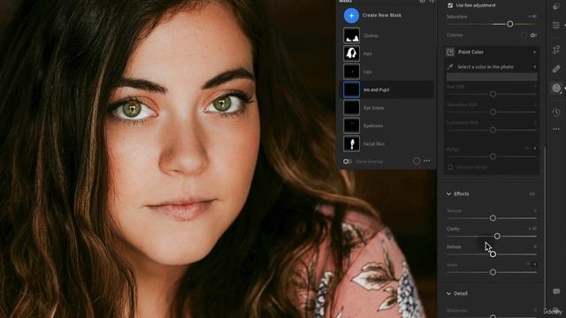The height and width of the screenshot is (318, 566).
Task: Select the Eyebrows mask thumbnail
Action: pyautogui.click(x=351, y=125)
